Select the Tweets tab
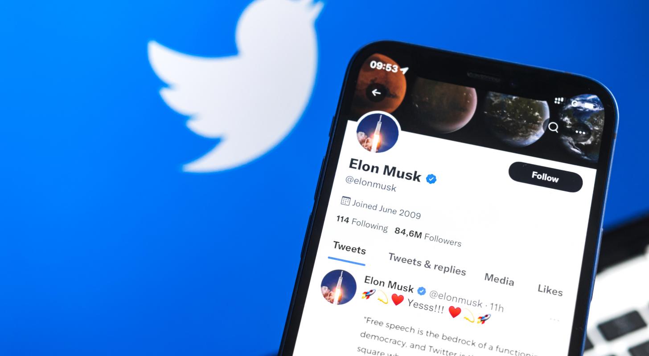Viewport: 649px width, 356px height. click(x=349, y=250)
